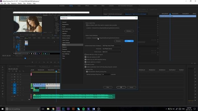Cancel the Preferences dialog
198x111 pixels.
tap(131, 87)
